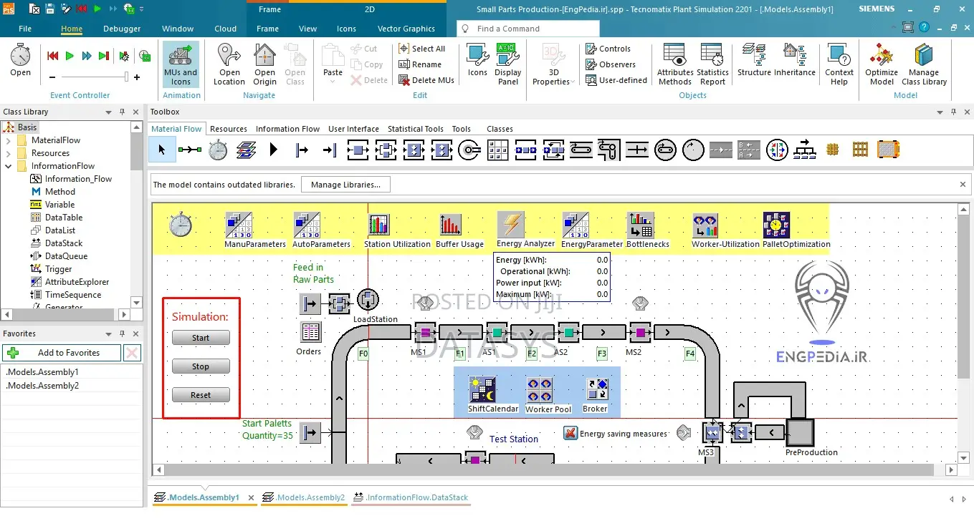Toggle Energy saving measures checkbox
Viewport: 974px width, 521px height.
click(570, 433)
